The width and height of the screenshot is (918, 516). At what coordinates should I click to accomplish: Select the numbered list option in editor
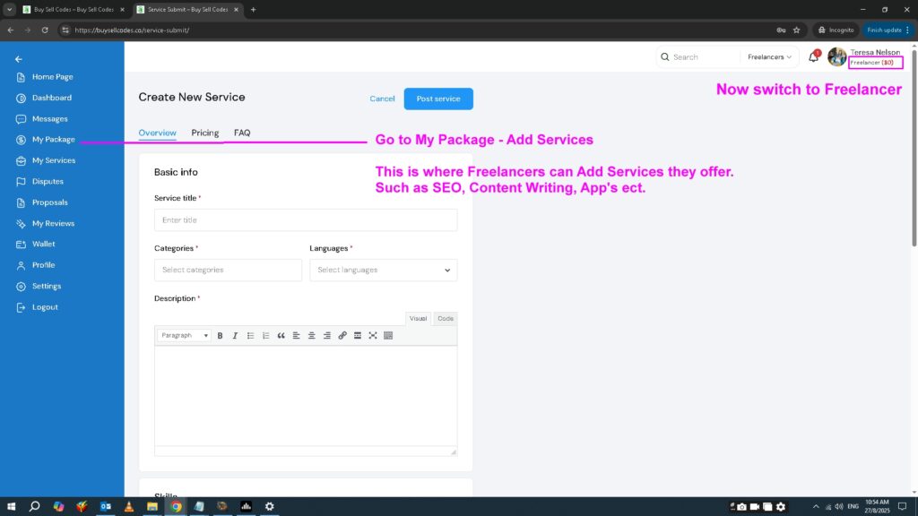point(266,335)
